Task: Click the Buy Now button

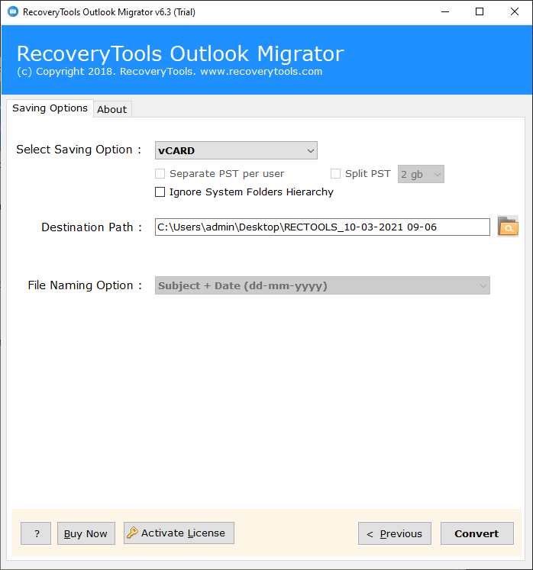Action: [86, 533]
